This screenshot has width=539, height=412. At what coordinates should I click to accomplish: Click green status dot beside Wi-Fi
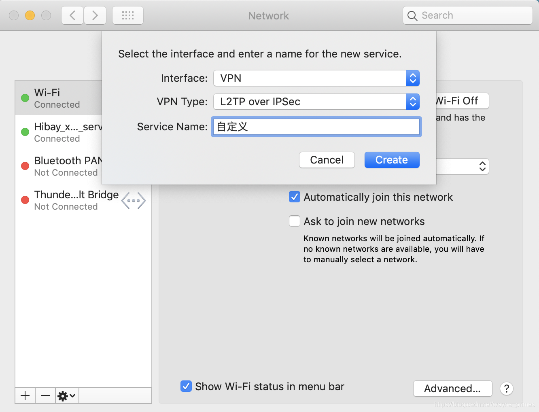[x=25, y=98]
